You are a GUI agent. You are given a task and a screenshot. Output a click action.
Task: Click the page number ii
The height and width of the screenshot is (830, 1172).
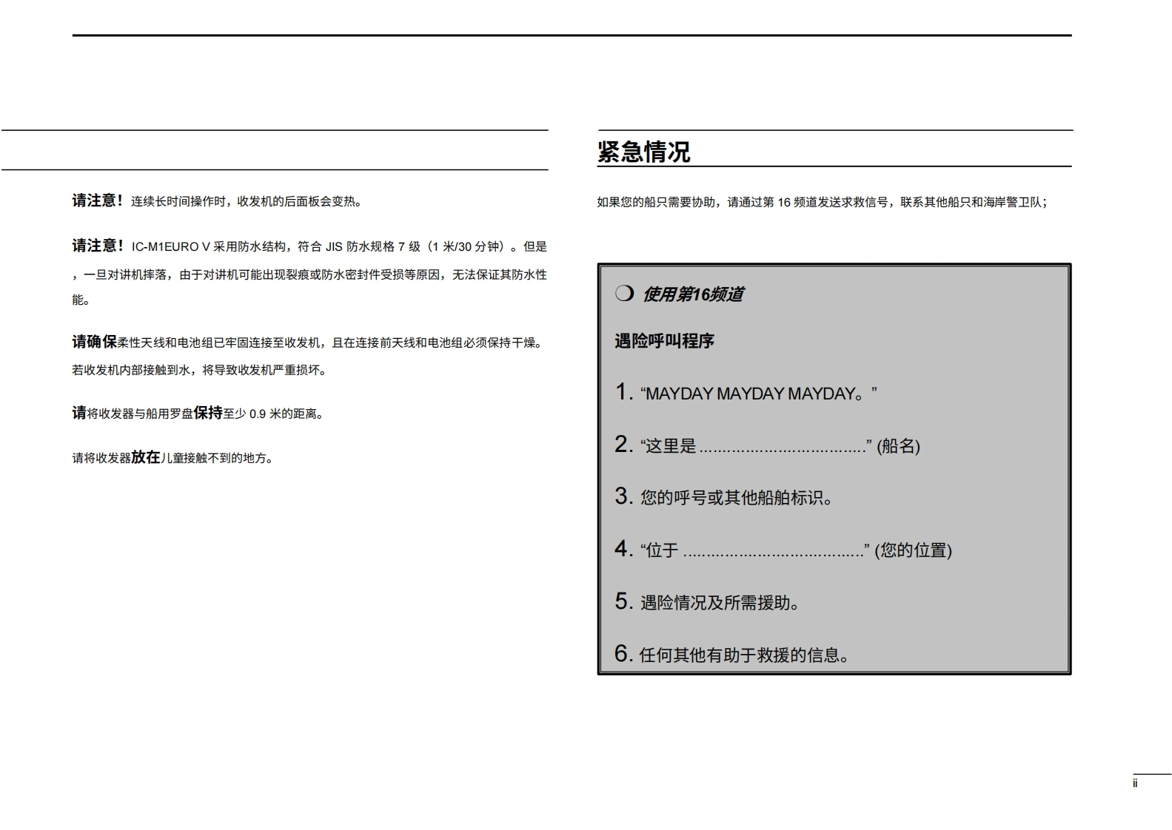tap(1135, 783)
